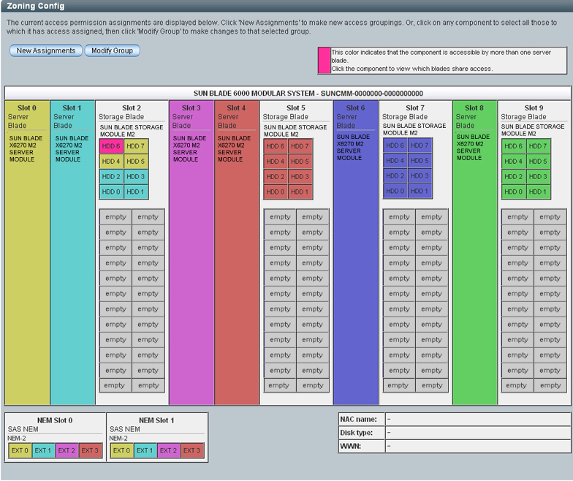Select the pink shared-access color legend swatch
The height and width of the screenshot is (481, 573).
tap(325, 60)
